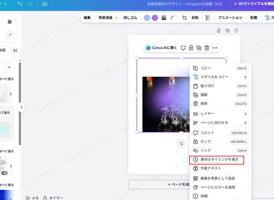Open アニメーション panel

pos(230,18)
